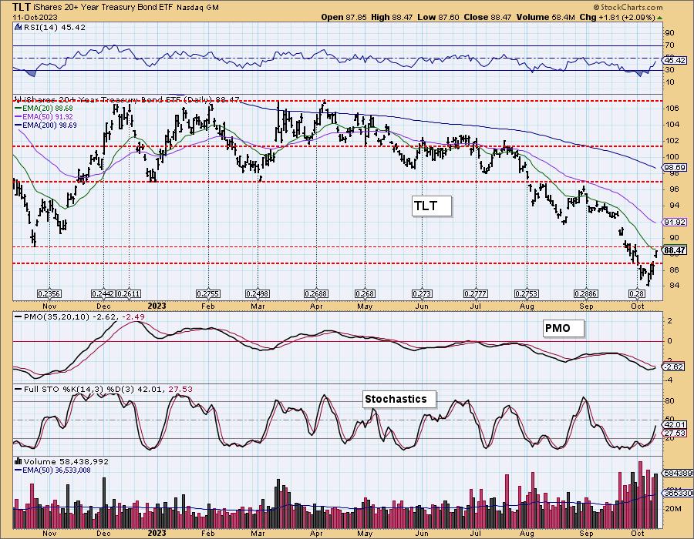The image size is (694, 539).
Task: Click the 0.273 yield label
Action: (423, 294)
